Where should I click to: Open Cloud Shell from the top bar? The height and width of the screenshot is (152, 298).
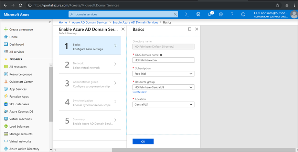pyautogui.click(x=187, y=14)
